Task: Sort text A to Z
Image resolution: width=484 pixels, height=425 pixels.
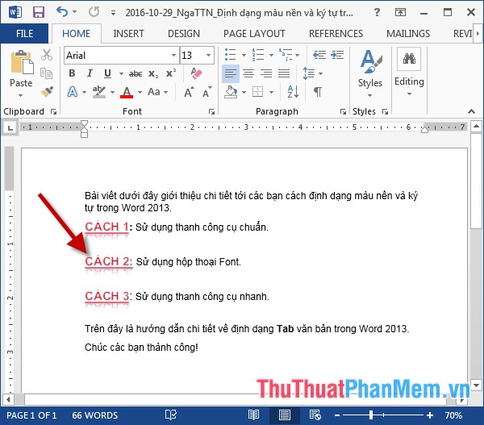Action: (293, 92)
